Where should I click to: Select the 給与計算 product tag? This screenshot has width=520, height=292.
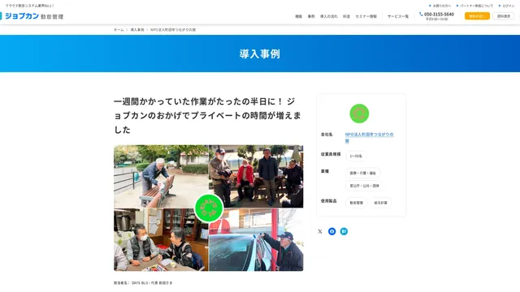pyautogui.click(x=380, y=203)
